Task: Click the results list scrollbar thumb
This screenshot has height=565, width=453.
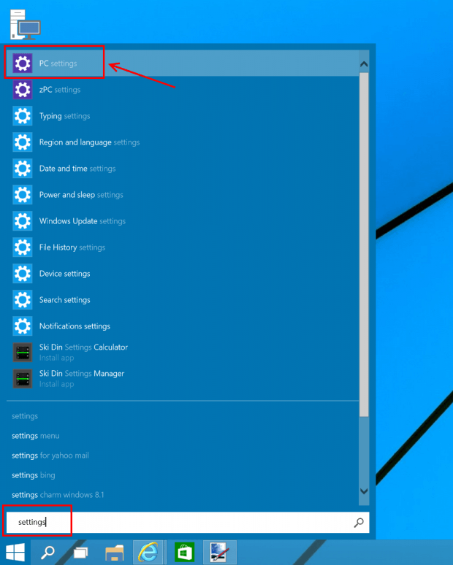Action: [364, 245]
